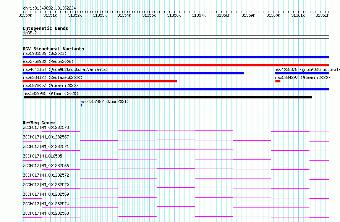
Task: Click the 31357k ruler tick label
Action: [x=199, y=15]
